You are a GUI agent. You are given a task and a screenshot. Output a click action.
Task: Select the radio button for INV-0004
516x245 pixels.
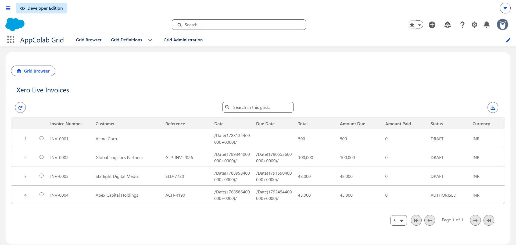click(41, 194)
